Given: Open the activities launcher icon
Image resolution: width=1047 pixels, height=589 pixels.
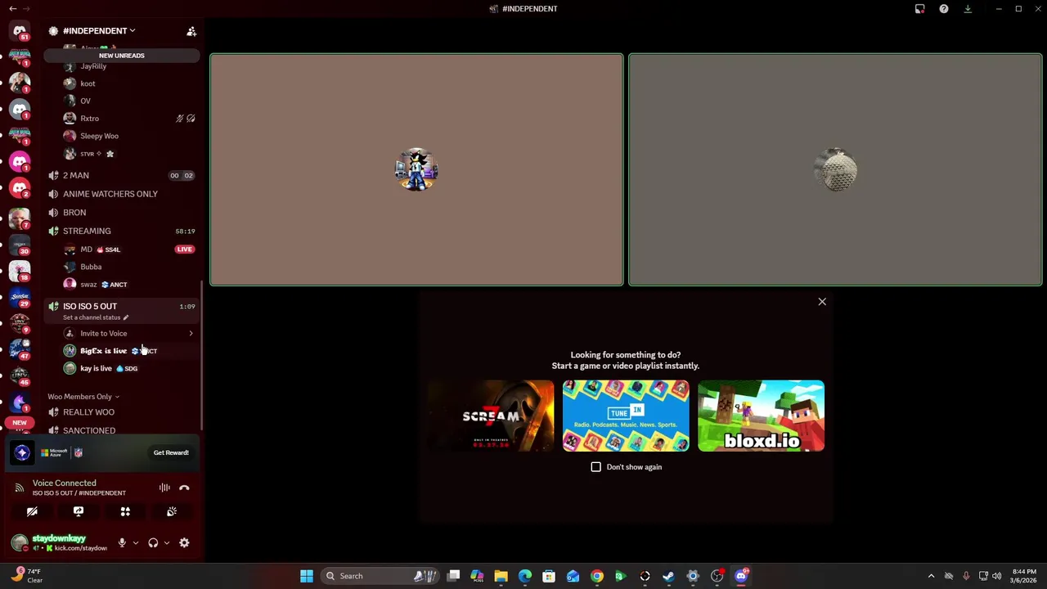Looking at the screenshot, I should 125,512.
